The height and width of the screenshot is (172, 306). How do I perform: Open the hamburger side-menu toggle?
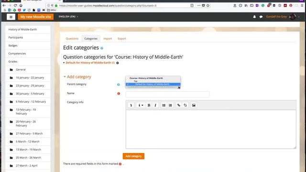(x=11, y=17)
